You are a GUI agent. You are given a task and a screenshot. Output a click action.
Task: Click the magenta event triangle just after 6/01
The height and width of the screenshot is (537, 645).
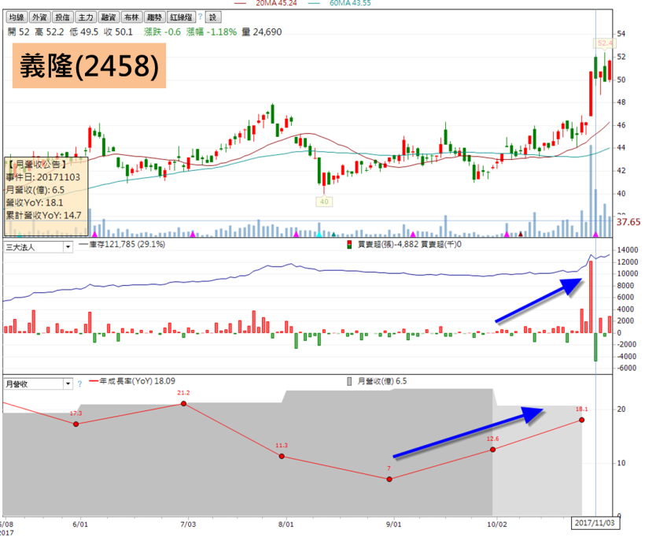pos(95,235)
